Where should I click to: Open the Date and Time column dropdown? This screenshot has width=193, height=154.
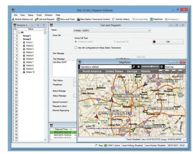click(x=70, y=129)
